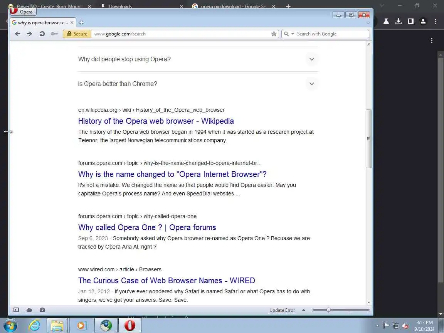Viewport: 444px width, 333px height.
Task: Open the search engine dropdown arrow
Action: click(x=293, y=34)
